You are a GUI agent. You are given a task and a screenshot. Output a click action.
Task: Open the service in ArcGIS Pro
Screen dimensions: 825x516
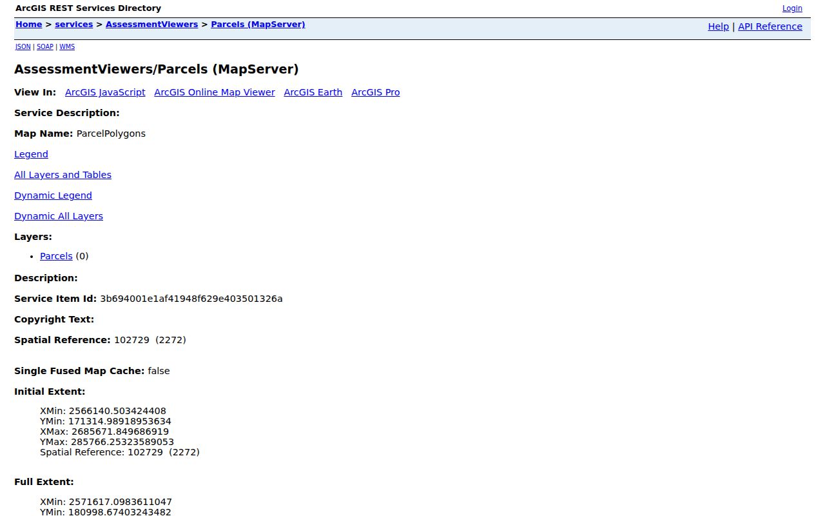pyautogui.click(x=376, y=92)
